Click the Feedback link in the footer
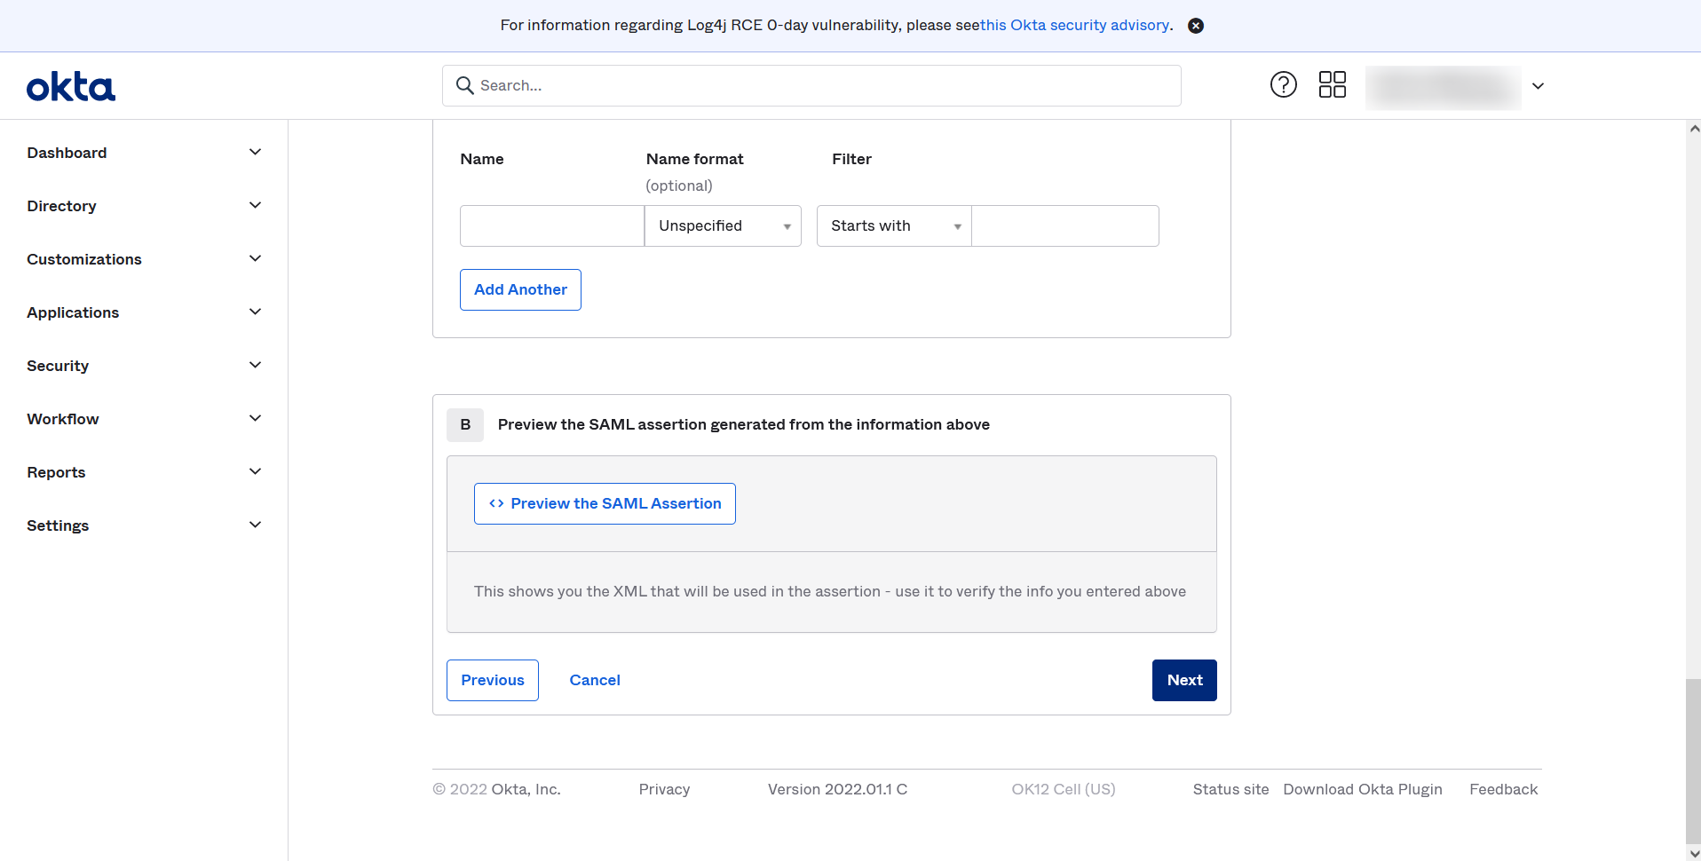The width and height of the screenshot is (1701, 861). [1503, 788]
